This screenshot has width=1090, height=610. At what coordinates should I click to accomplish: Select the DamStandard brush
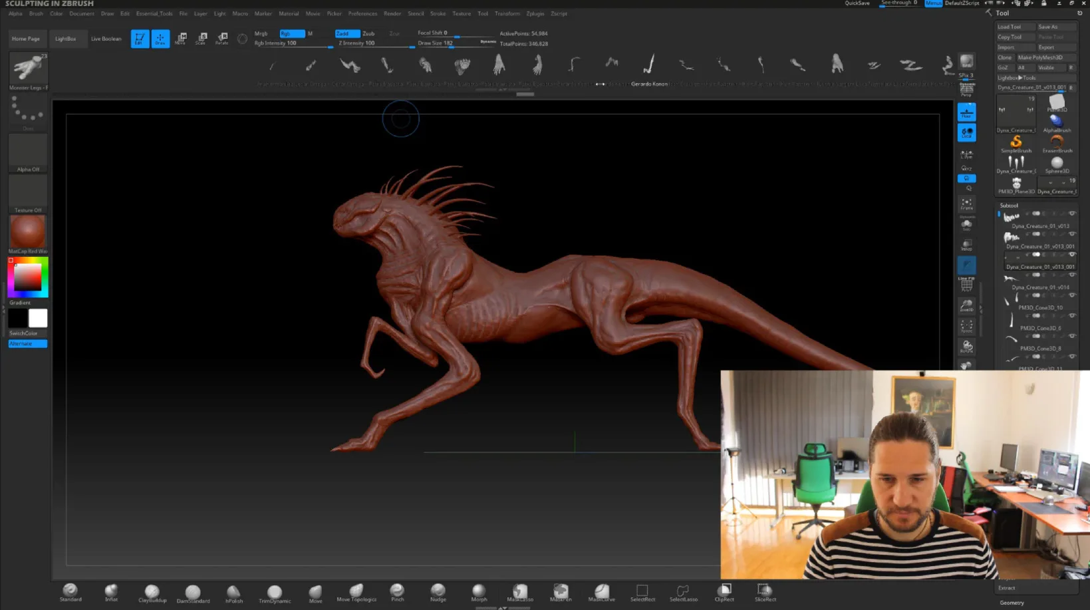coord(193,593)
